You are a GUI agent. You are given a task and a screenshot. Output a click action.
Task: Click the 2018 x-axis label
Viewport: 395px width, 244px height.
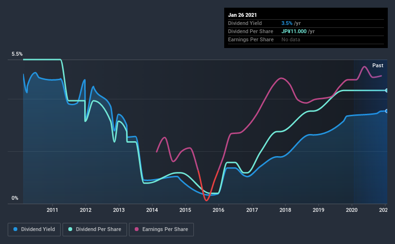pos(285,210)
